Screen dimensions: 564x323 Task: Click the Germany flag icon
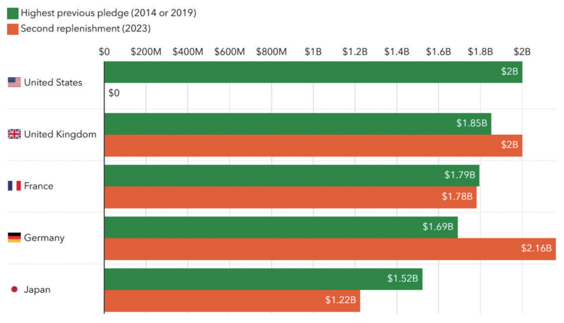(x=14, y=238)
